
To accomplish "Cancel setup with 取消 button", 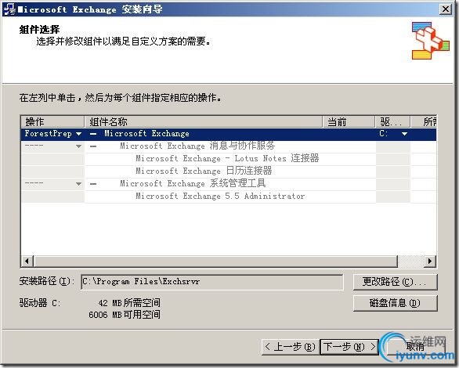I will 415,347.
